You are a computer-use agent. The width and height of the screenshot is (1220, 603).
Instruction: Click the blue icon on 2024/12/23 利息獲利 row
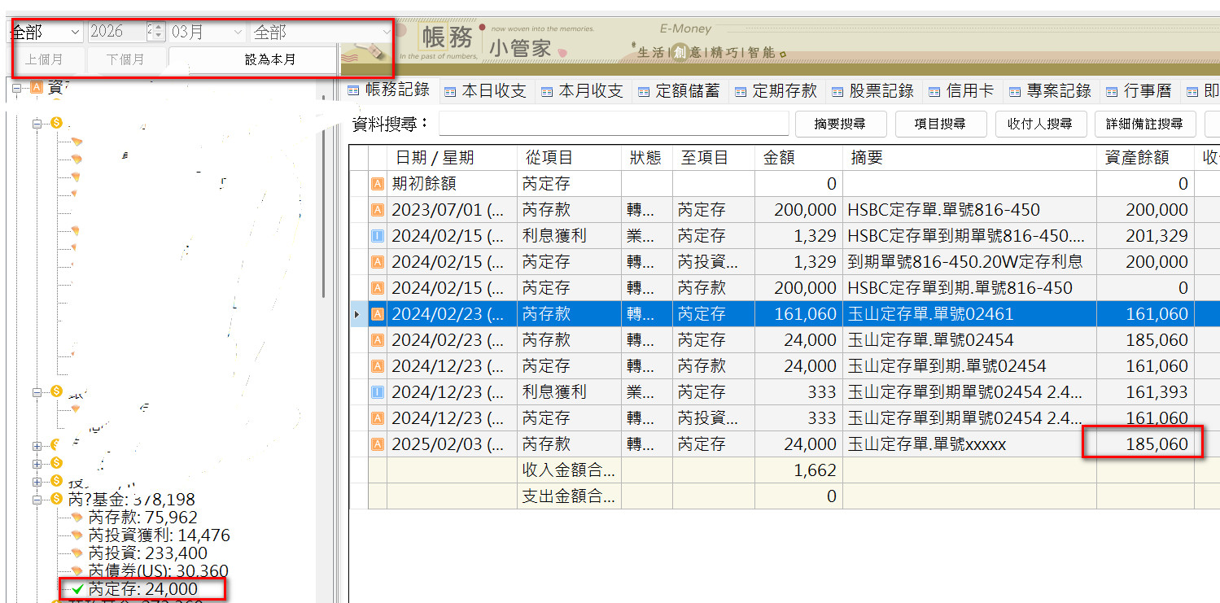pos(378,392)
